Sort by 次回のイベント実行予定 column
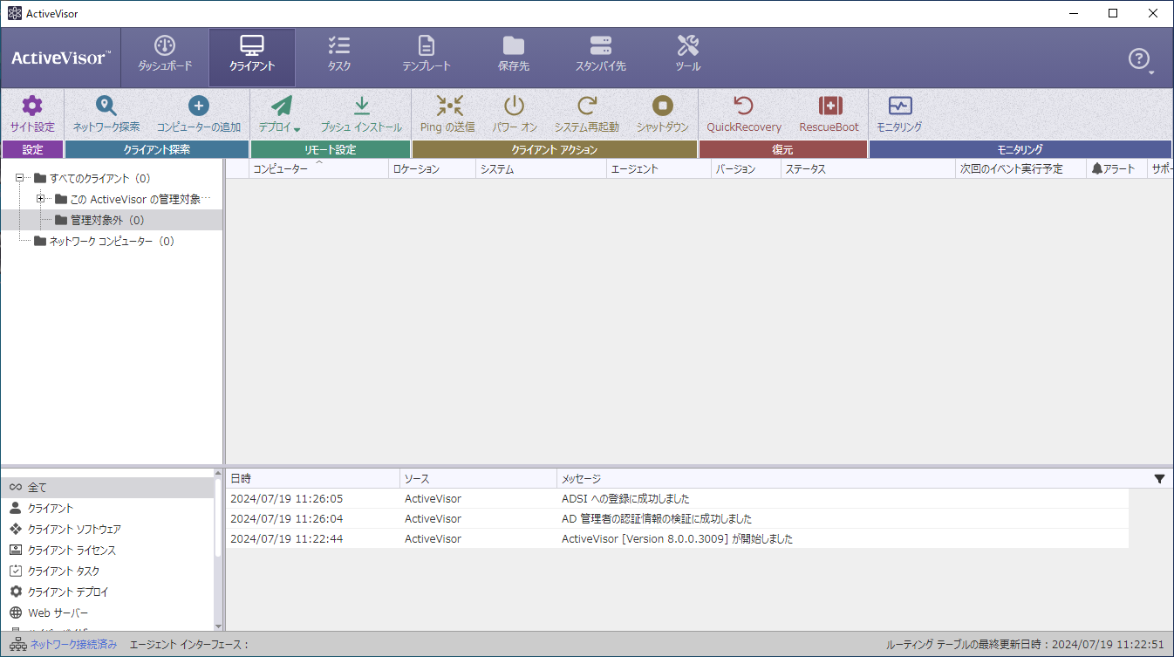 pyautogui.click(x=1020, y=169)
